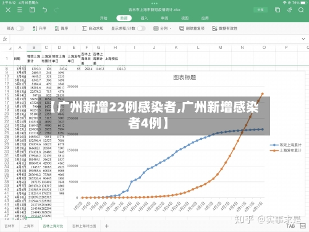Select the 数据 ribbon tab
The height and width of the screenshot is (232, 309).
124,18
